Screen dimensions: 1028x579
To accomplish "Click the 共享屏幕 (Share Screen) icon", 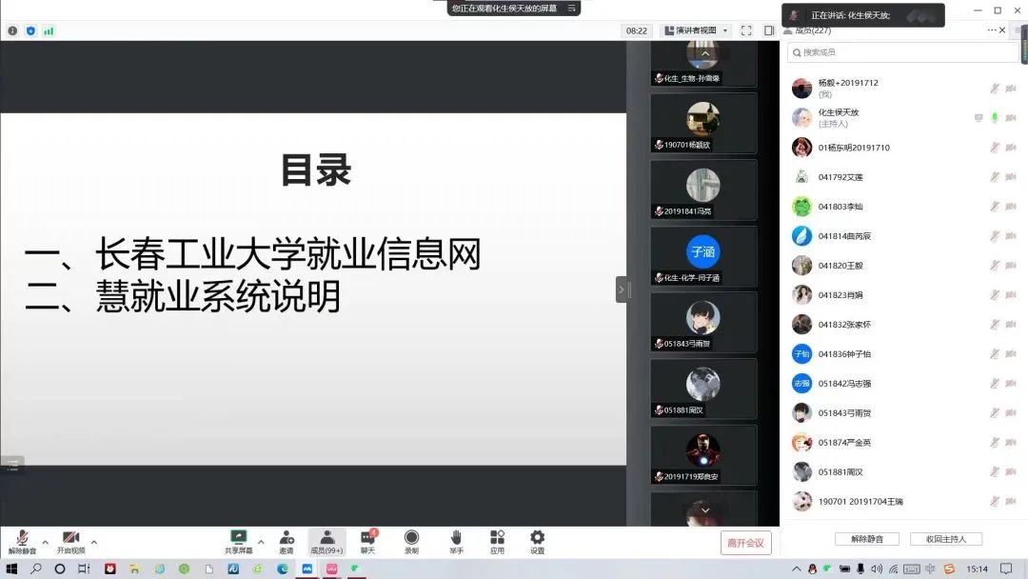I will [238, 540].
